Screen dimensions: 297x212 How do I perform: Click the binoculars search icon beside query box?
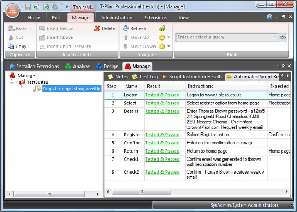tap(282, 37)
